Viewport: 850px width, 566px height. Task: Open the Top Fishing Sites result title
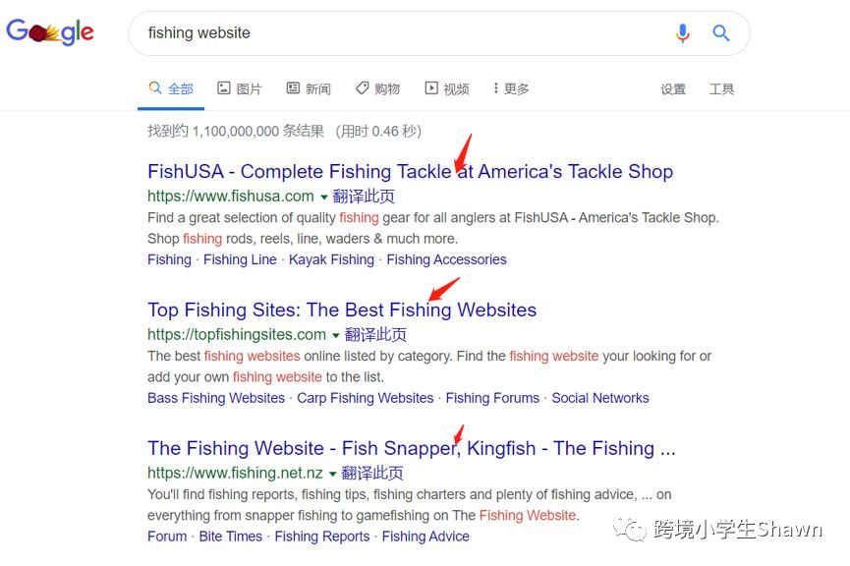point(342,310)
